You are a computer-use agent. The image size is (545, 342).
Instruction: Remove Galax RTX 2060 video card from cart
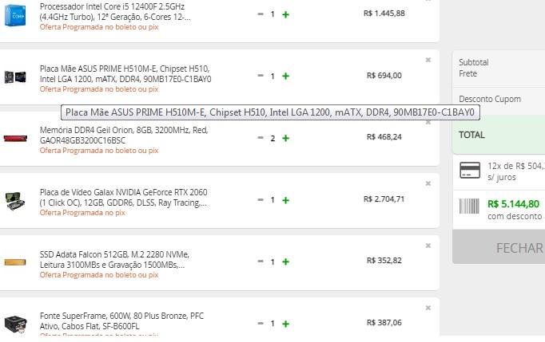pyautogui.click(x=428, y=183)
